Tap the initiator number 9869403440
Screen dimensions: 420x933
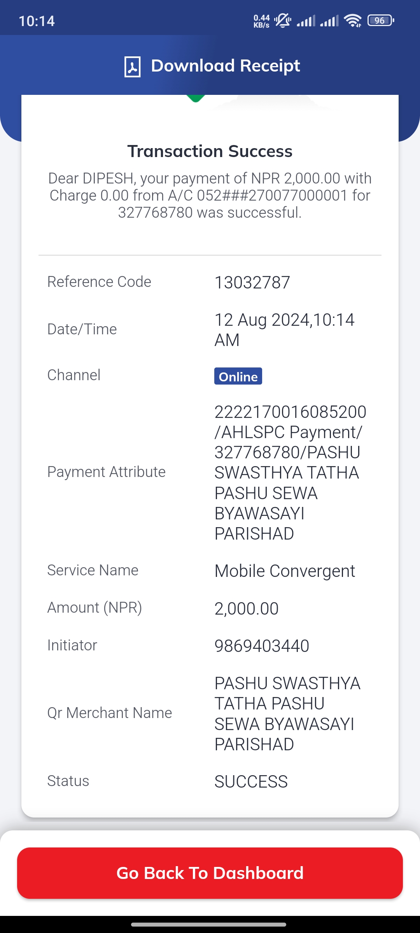click(262, 646)
